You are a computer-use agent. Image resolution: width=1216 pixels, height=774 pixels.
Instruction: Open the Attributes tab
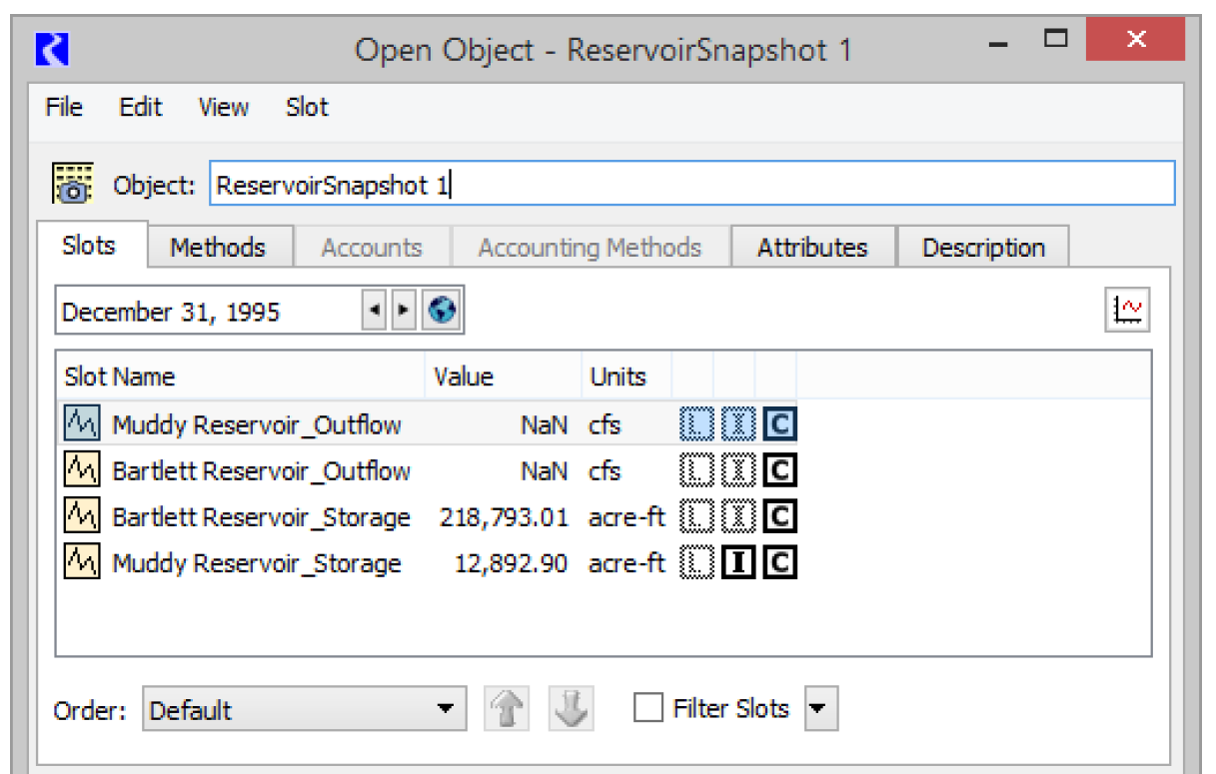tap(811, 248)
